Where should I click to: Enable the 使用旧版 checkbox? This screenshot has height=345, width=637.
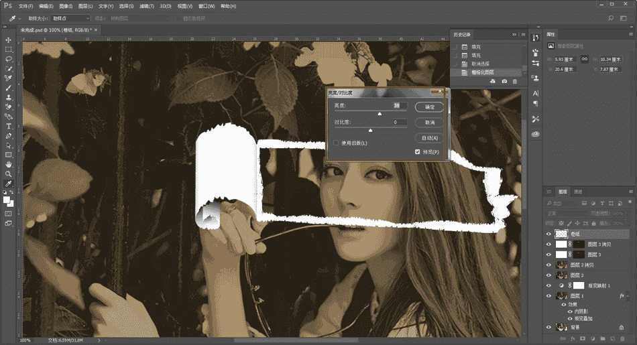click(337, 143)
